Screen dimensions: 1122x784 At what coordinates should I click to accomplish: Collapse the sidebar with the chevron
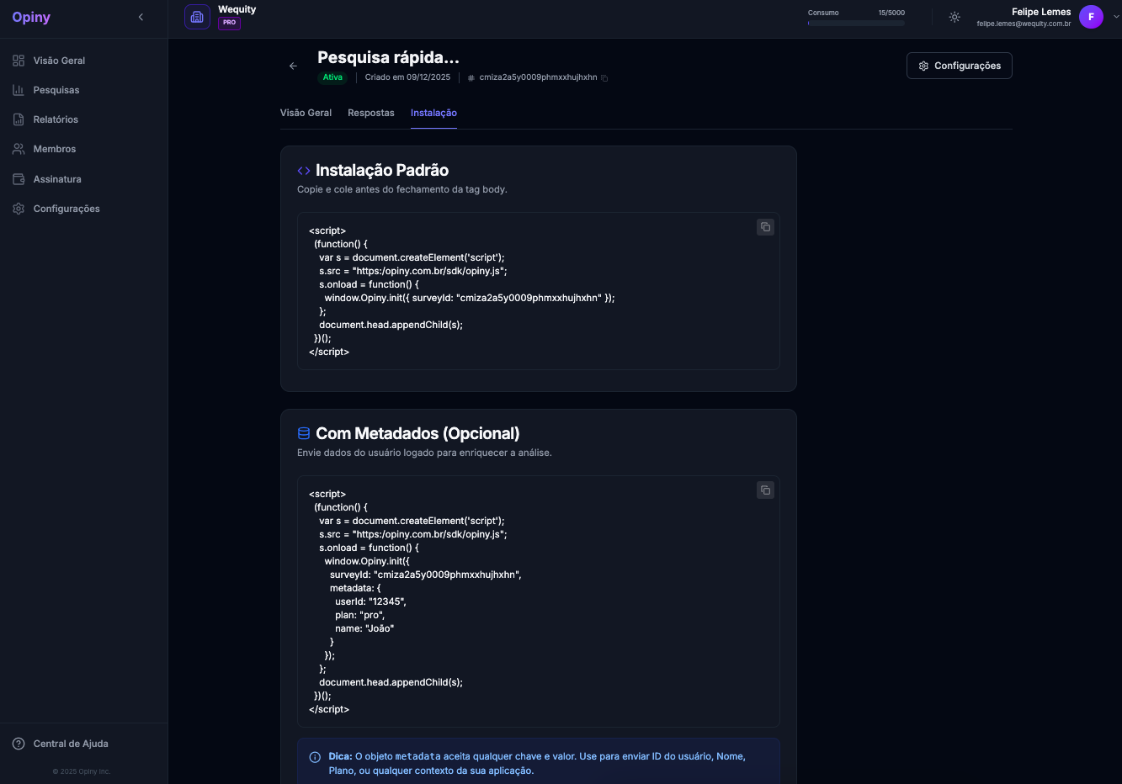tap(141, 17)
